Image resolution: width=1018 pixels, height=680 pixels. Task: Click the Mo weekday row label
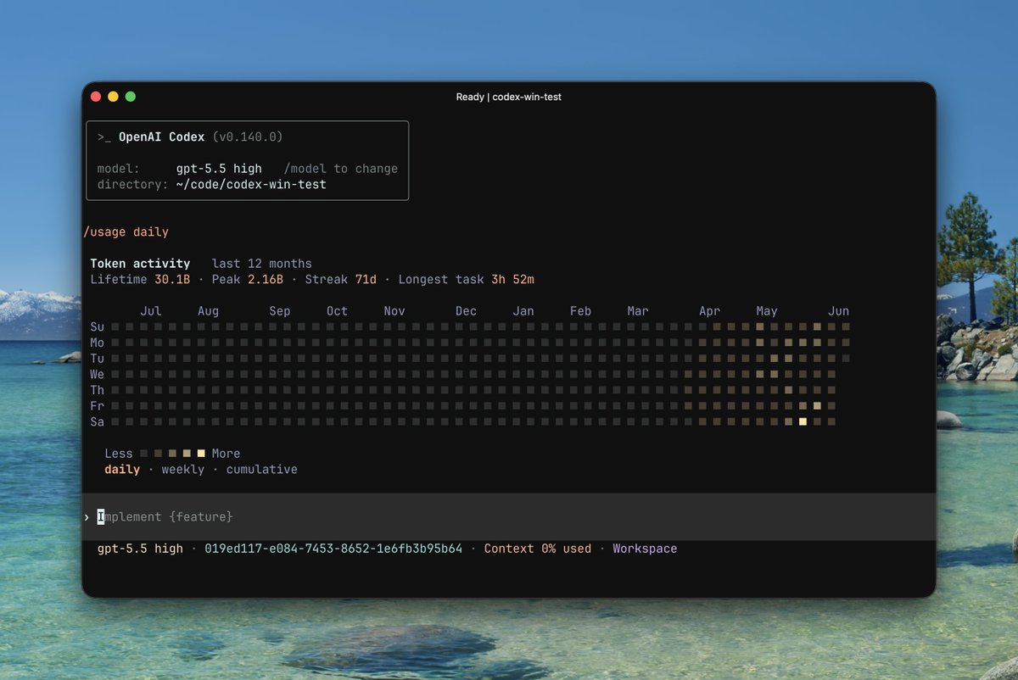[98, 343]
